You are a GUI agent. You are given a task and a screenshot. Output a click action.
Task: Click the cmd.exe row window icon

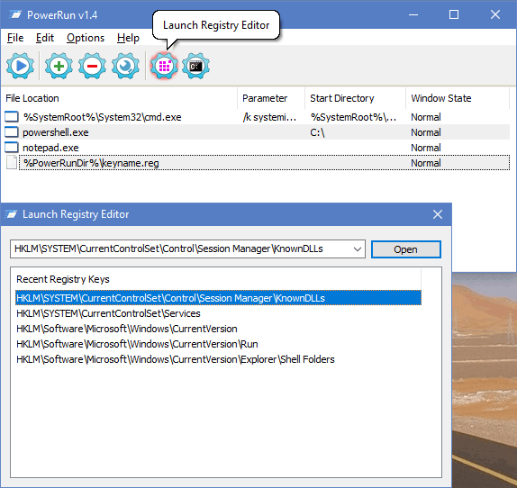pos(12,117)
